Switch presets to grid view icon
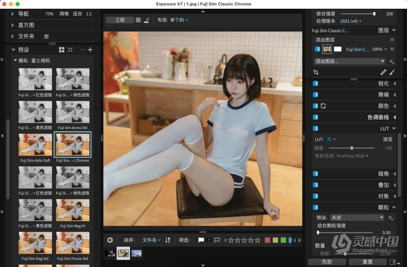Screen dimensions: 407x267 [61, 50]
